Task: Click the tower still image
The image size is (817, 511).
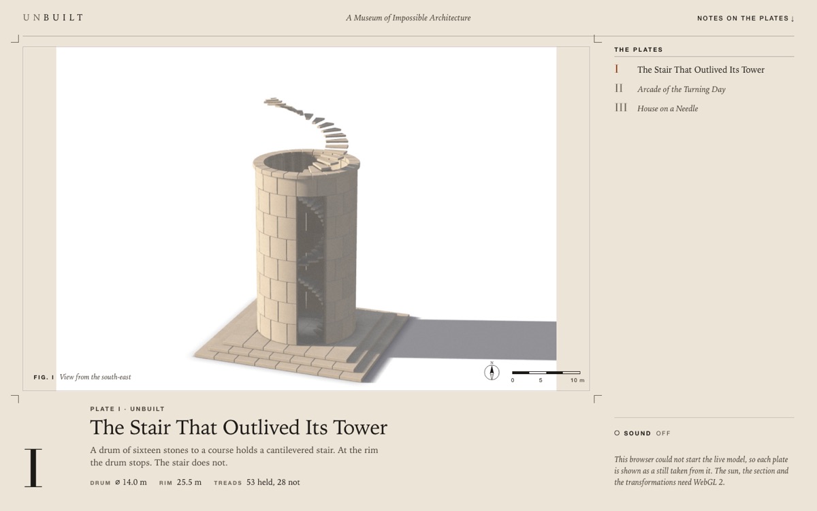Action: pos(306,219)
